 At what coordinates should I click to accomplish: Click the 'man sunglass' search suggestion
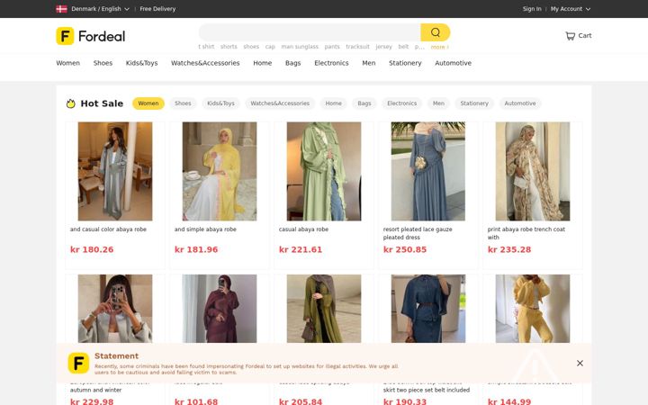300,47
